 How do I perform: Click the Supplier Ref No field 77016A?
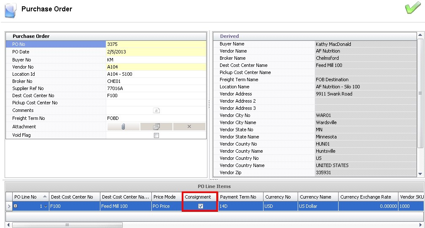156,88
